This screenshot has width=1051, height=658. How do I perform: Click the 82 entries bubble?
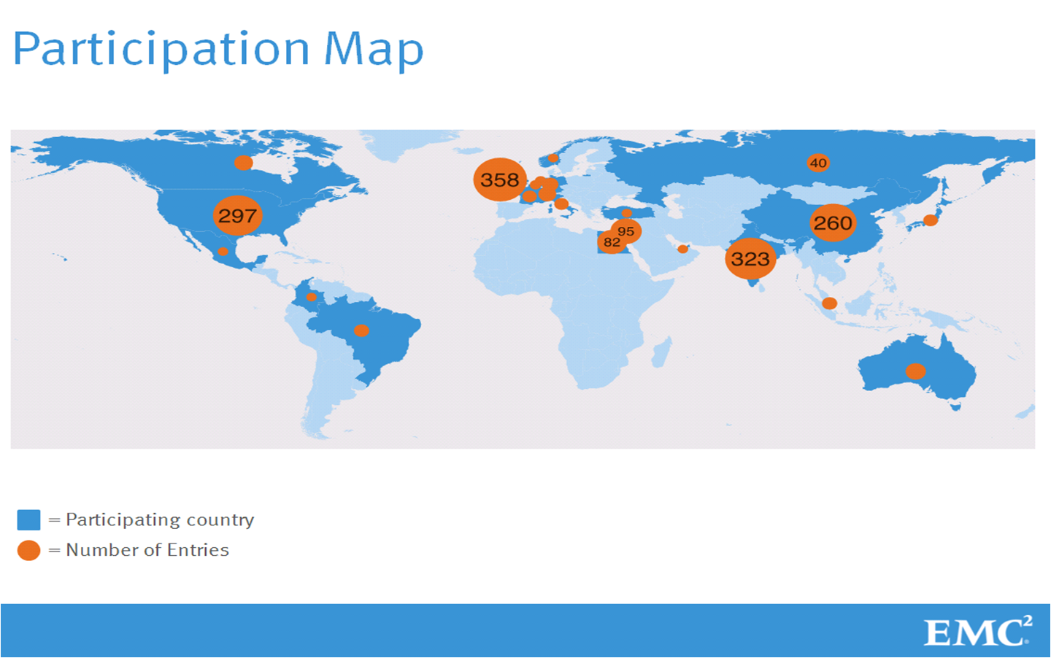click(612, 242)
